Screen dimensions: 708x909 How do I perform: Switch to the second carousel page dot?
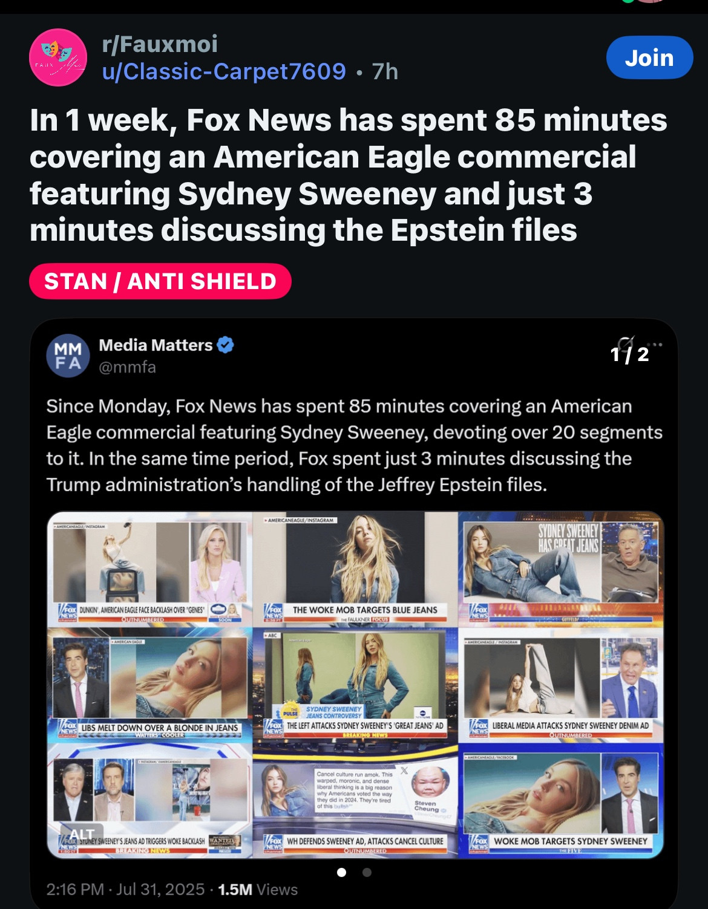367,872
